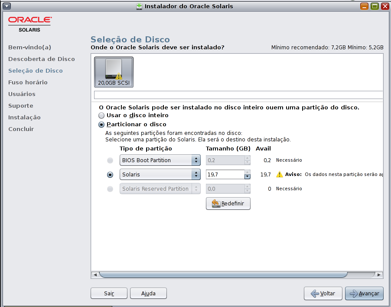Go to the Fuso horário step
This screenshot has height=307, width=391.
pyautogui.click(x=28, y=82)
